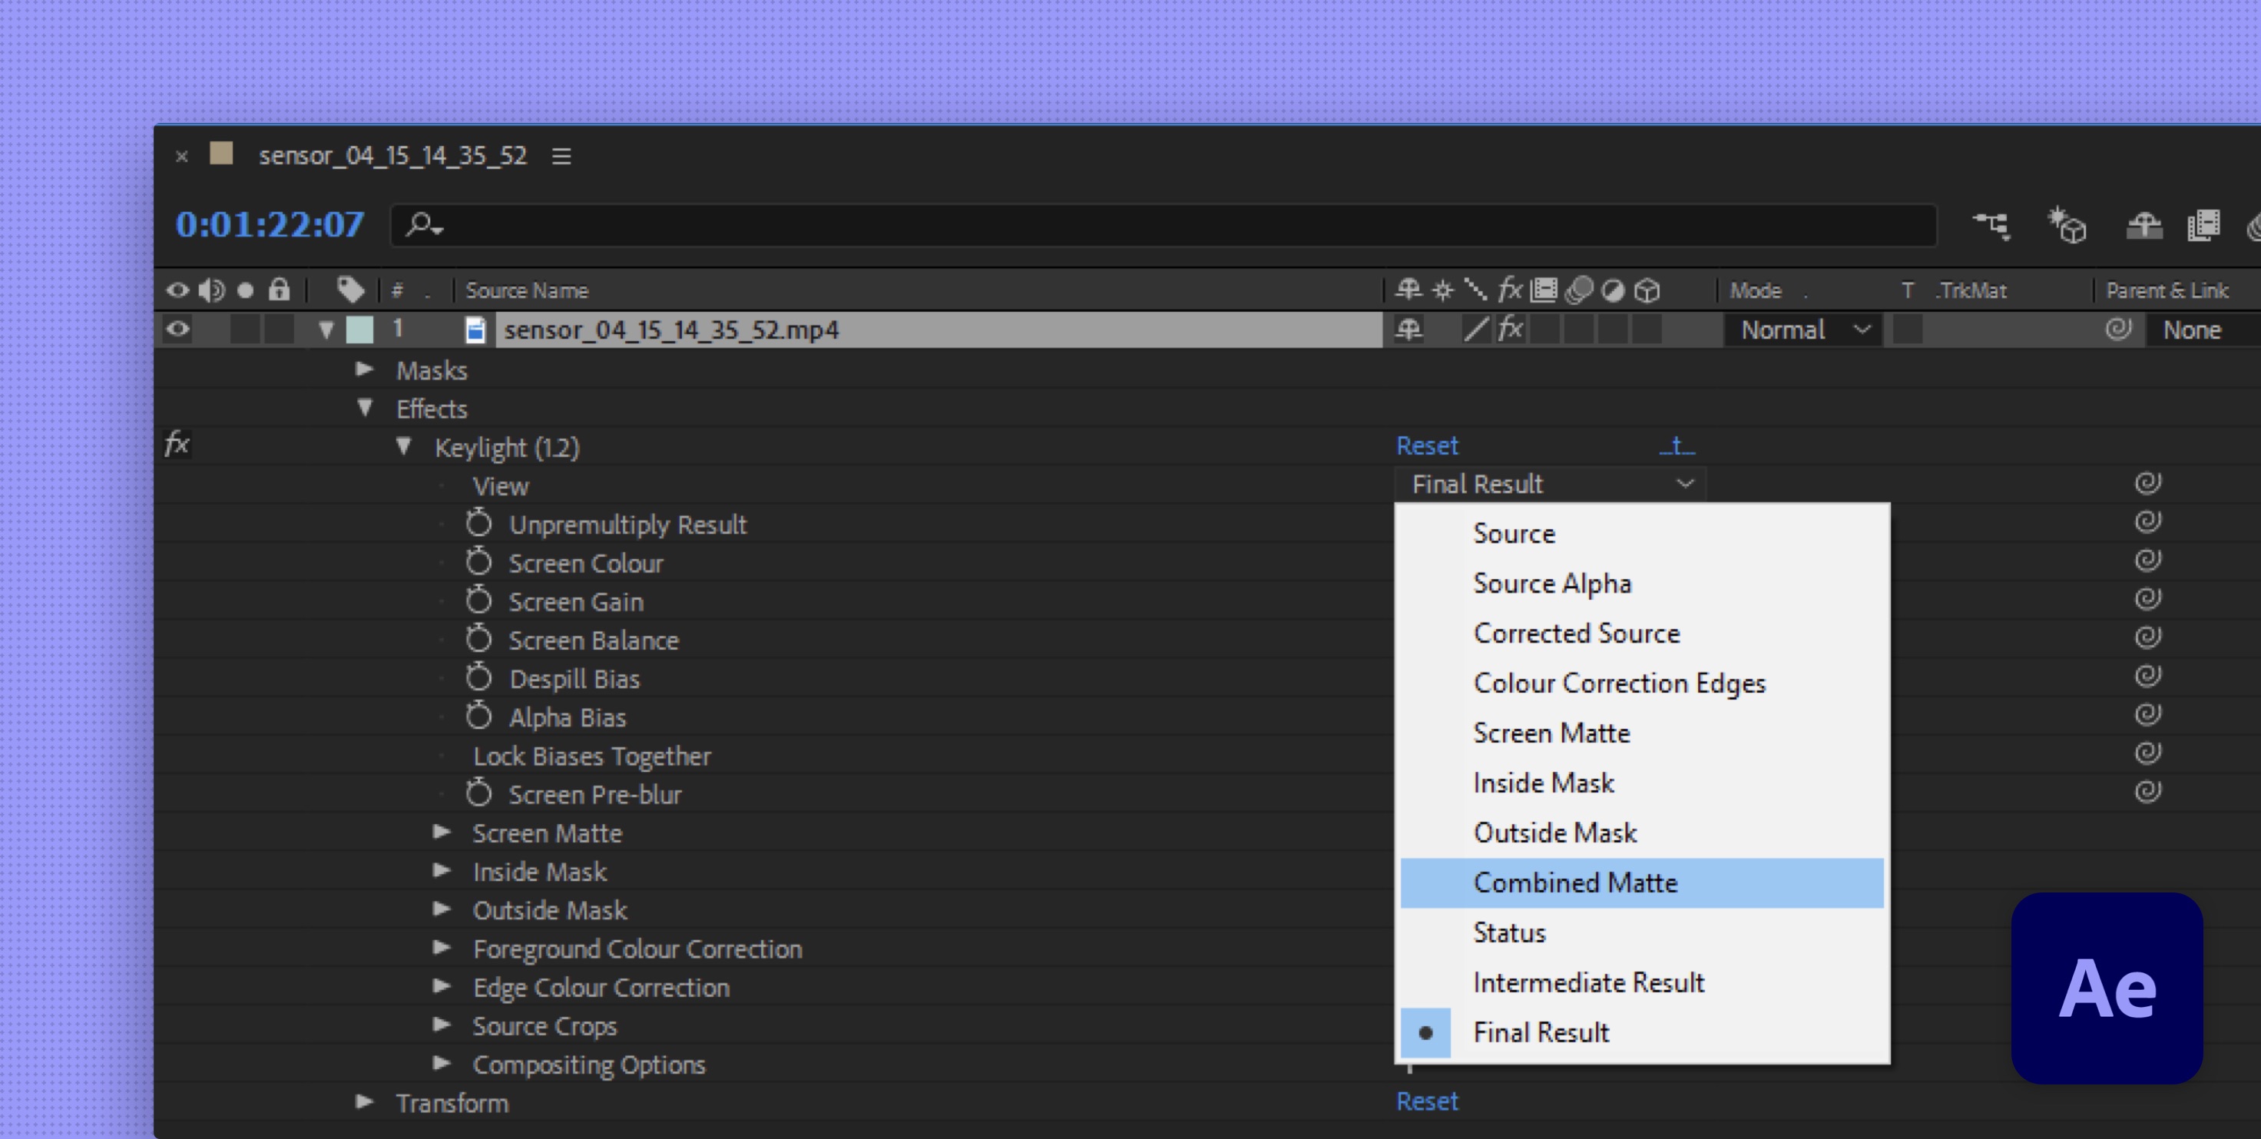This screenshot has height=1139, width=2261.
Task: Toggle the fx effects switch on layer 1
Action: (x=1510, y=330)
